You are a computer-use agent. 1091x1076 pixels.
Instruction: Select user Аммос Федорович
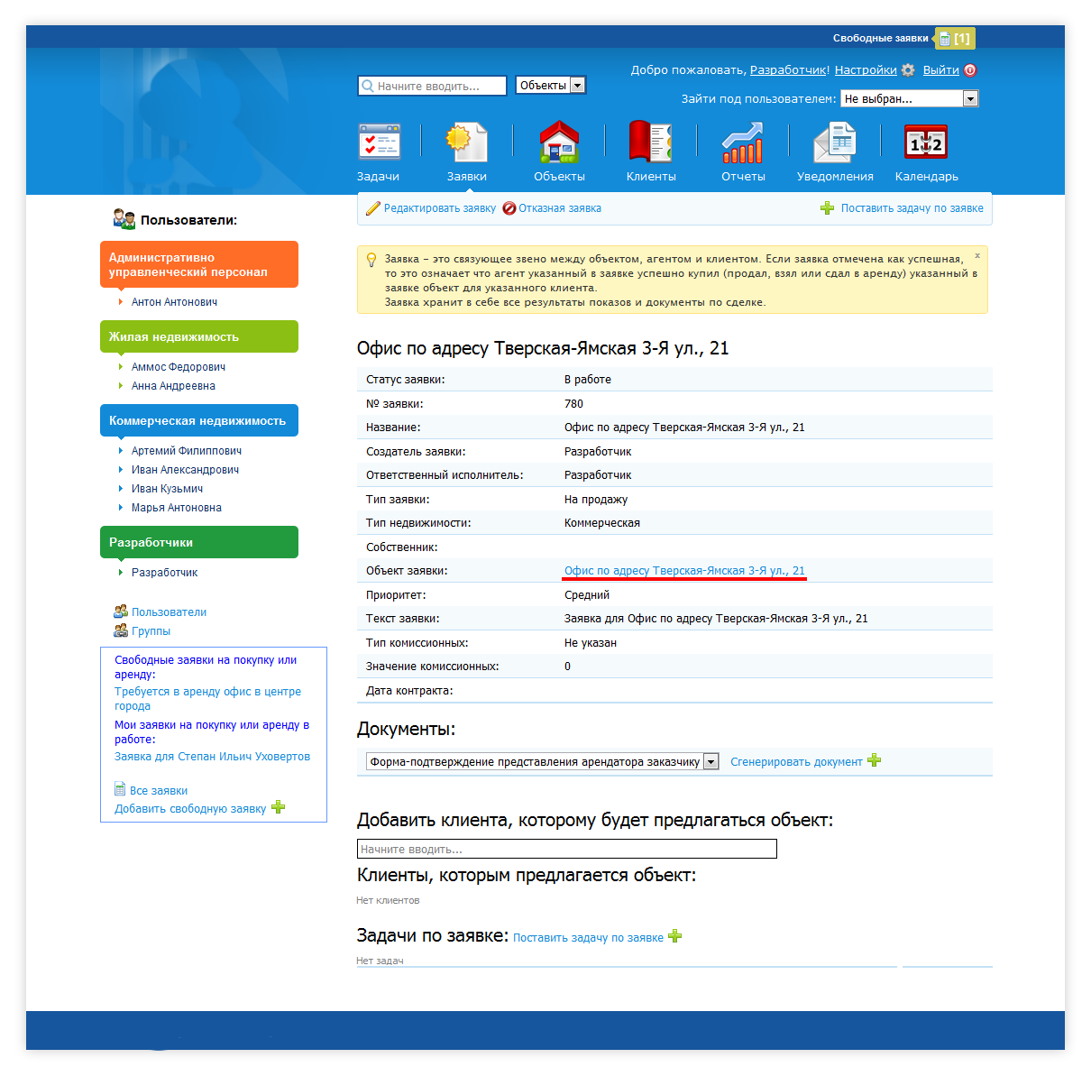pyautogui.click(x=179, y=367)
